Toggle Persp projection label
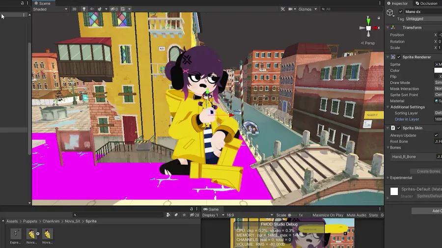The height and width of the screenshot is (248, 442). [x=368, y=43]
